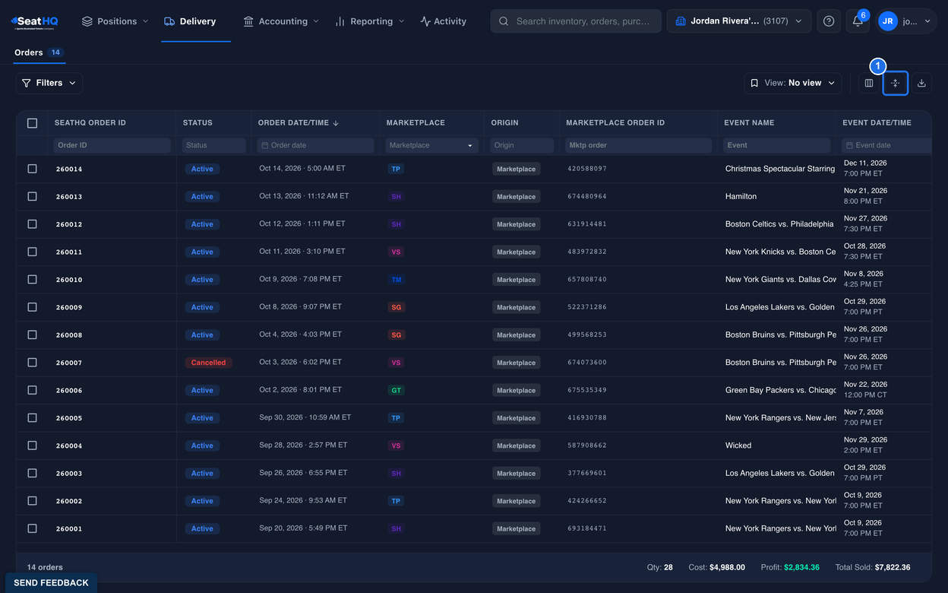Check the box for order 260007
The width and height of the screenshot is (948, 593).
[x=32, y=363]
